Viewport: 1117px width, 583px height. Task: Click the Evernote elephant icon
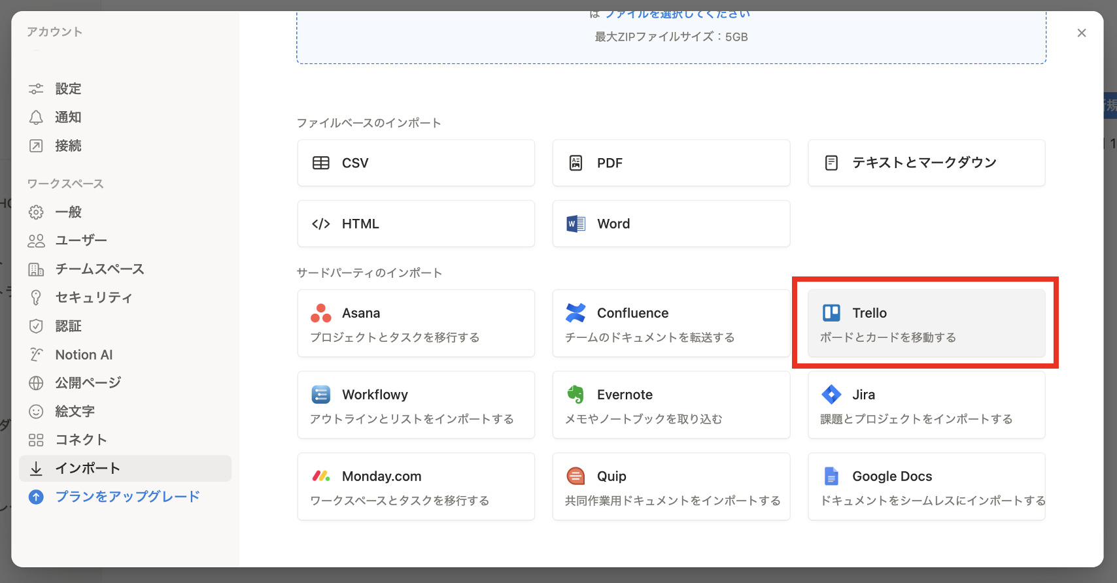pos(576,395)
